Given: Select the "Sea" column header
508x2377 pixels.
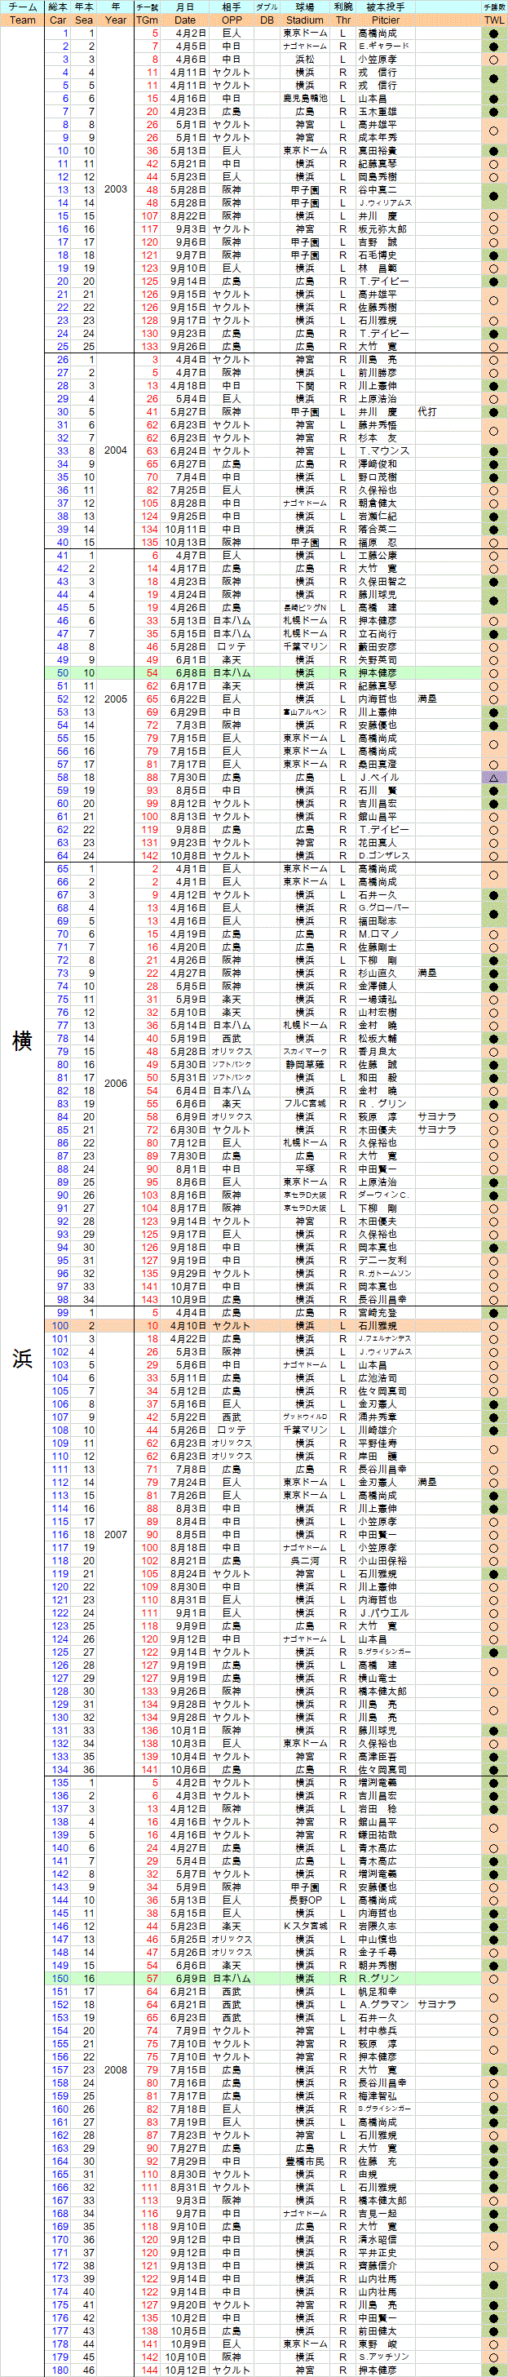Looking at the screenshot, I should (84, 20).
